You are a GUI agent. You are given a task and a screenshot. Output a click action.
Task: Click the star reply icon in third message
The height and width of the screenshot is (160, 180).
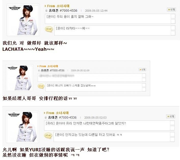48,135
